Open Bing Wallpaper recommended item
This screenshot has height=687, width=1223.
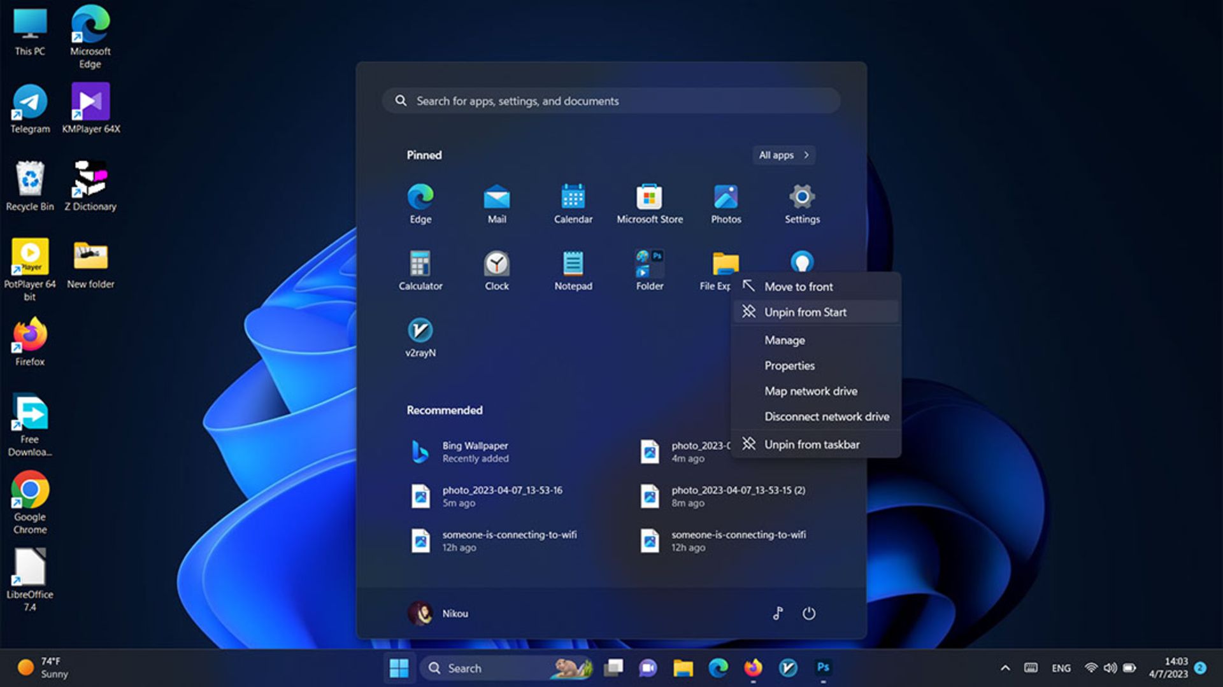[x=475, y=451]
